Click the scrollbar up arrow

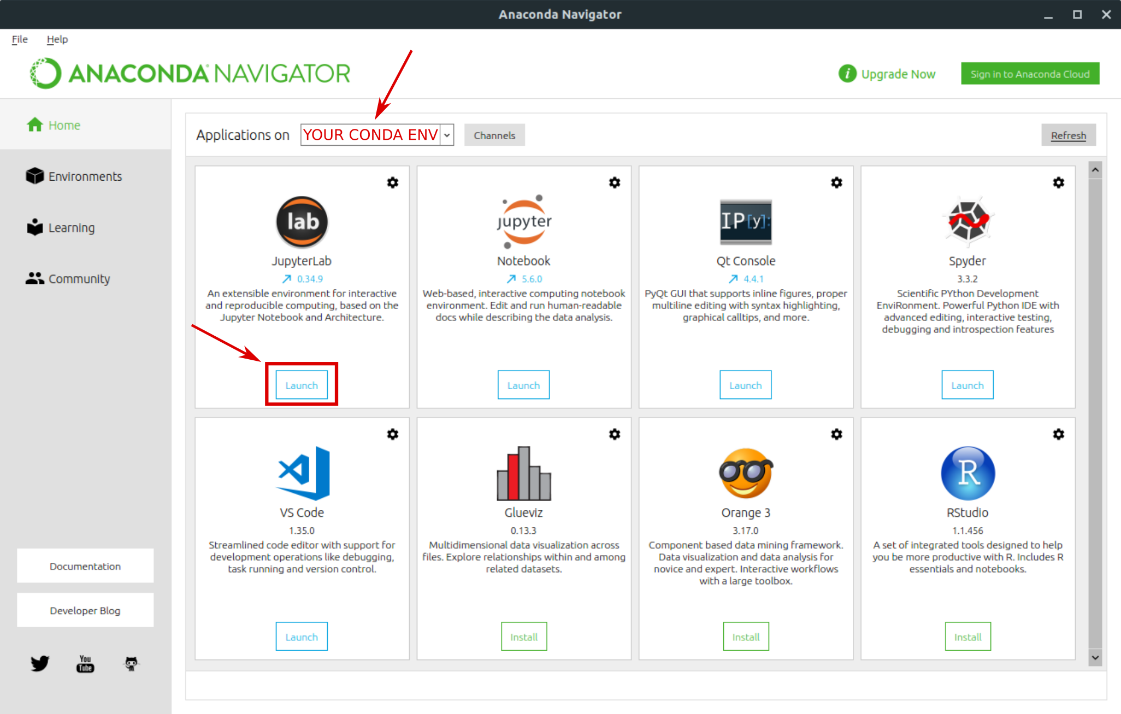click(x=1095, y=170)
